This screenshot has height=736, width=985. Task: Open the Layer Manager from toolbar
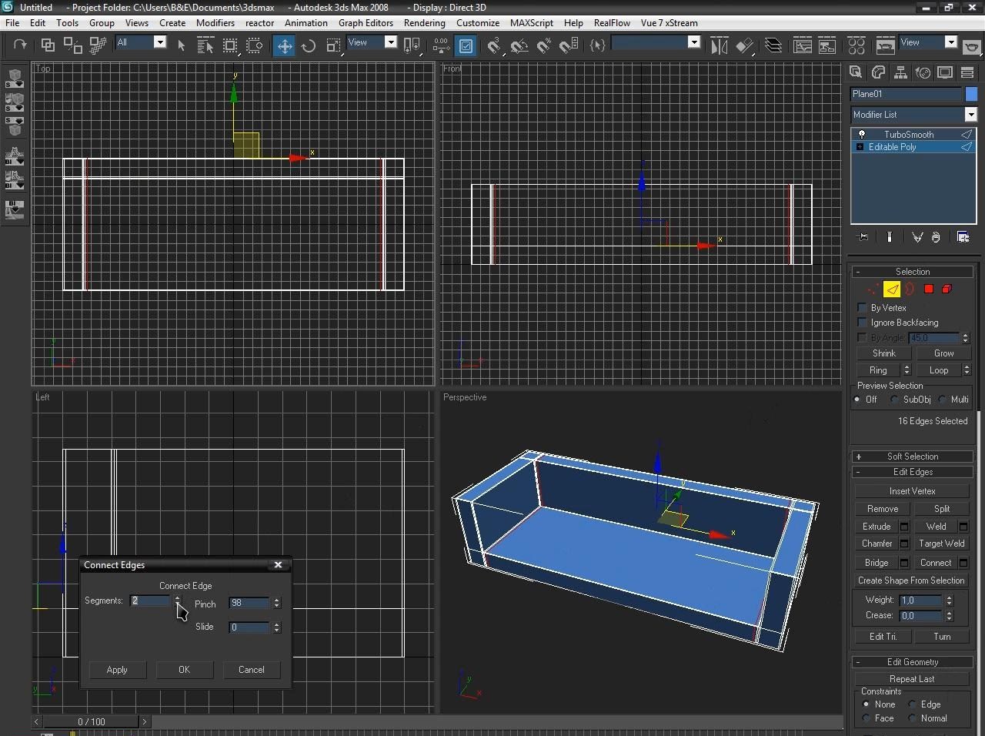tap(773, 45)
